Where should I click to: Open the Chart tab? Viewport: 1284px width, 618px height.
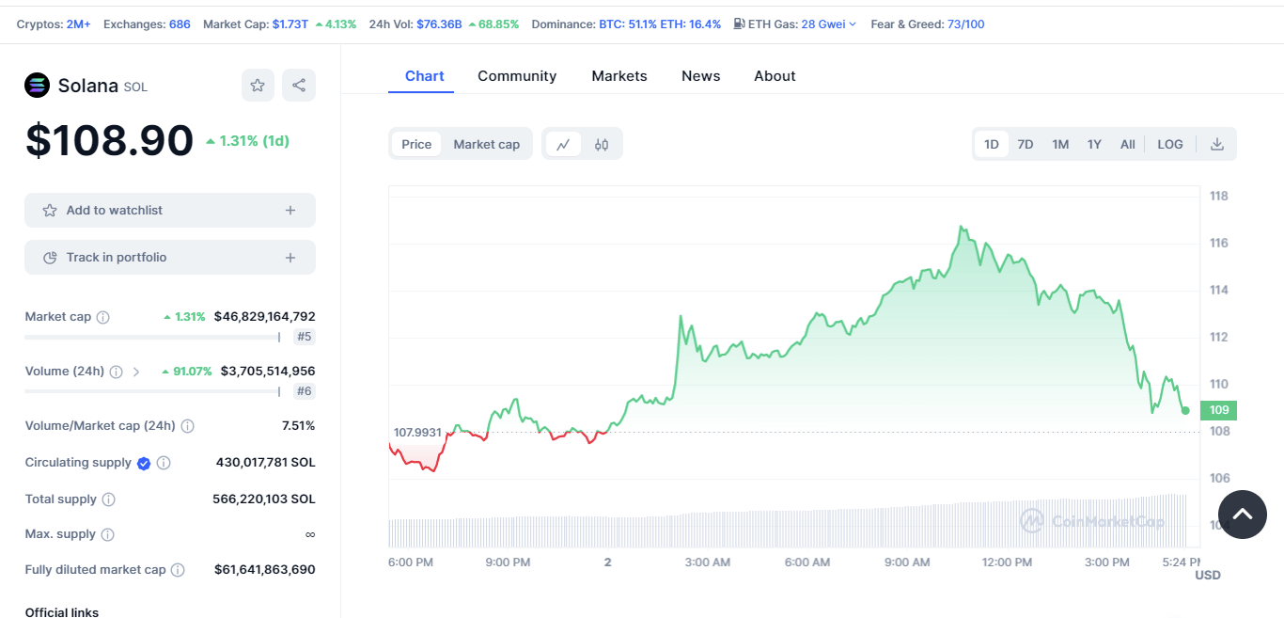coord(425,76)
